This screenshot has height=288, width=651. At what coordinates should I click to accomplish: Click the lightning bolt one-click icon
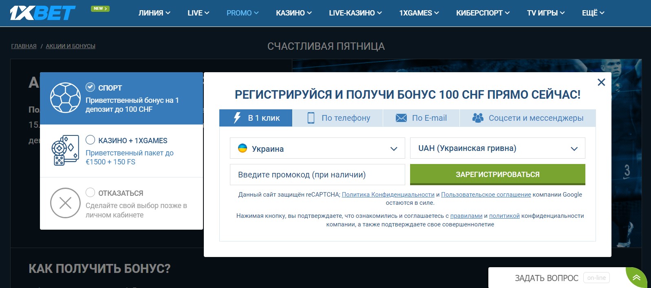(x=237, y=118)
